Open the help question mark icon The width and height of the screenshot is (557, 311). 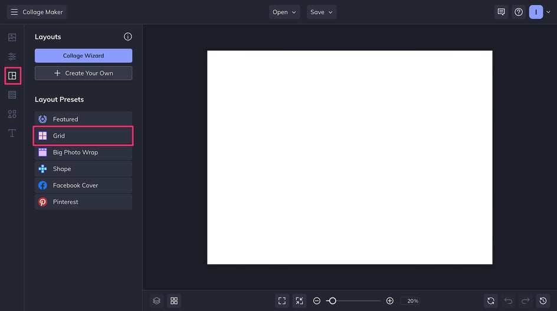point(519,12)
